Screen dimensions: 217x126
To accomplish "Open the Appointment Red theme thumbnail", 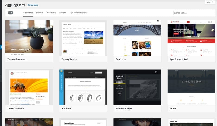I will click(191, 38).
